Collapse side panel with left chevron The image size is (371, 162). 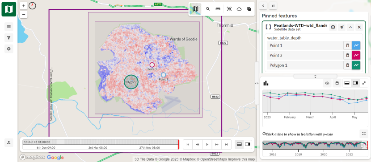(x=263, y=6)
